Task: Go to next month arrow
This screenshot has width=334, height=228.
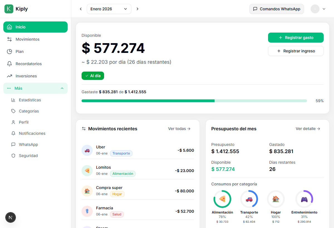Action: tap(137, 9)
